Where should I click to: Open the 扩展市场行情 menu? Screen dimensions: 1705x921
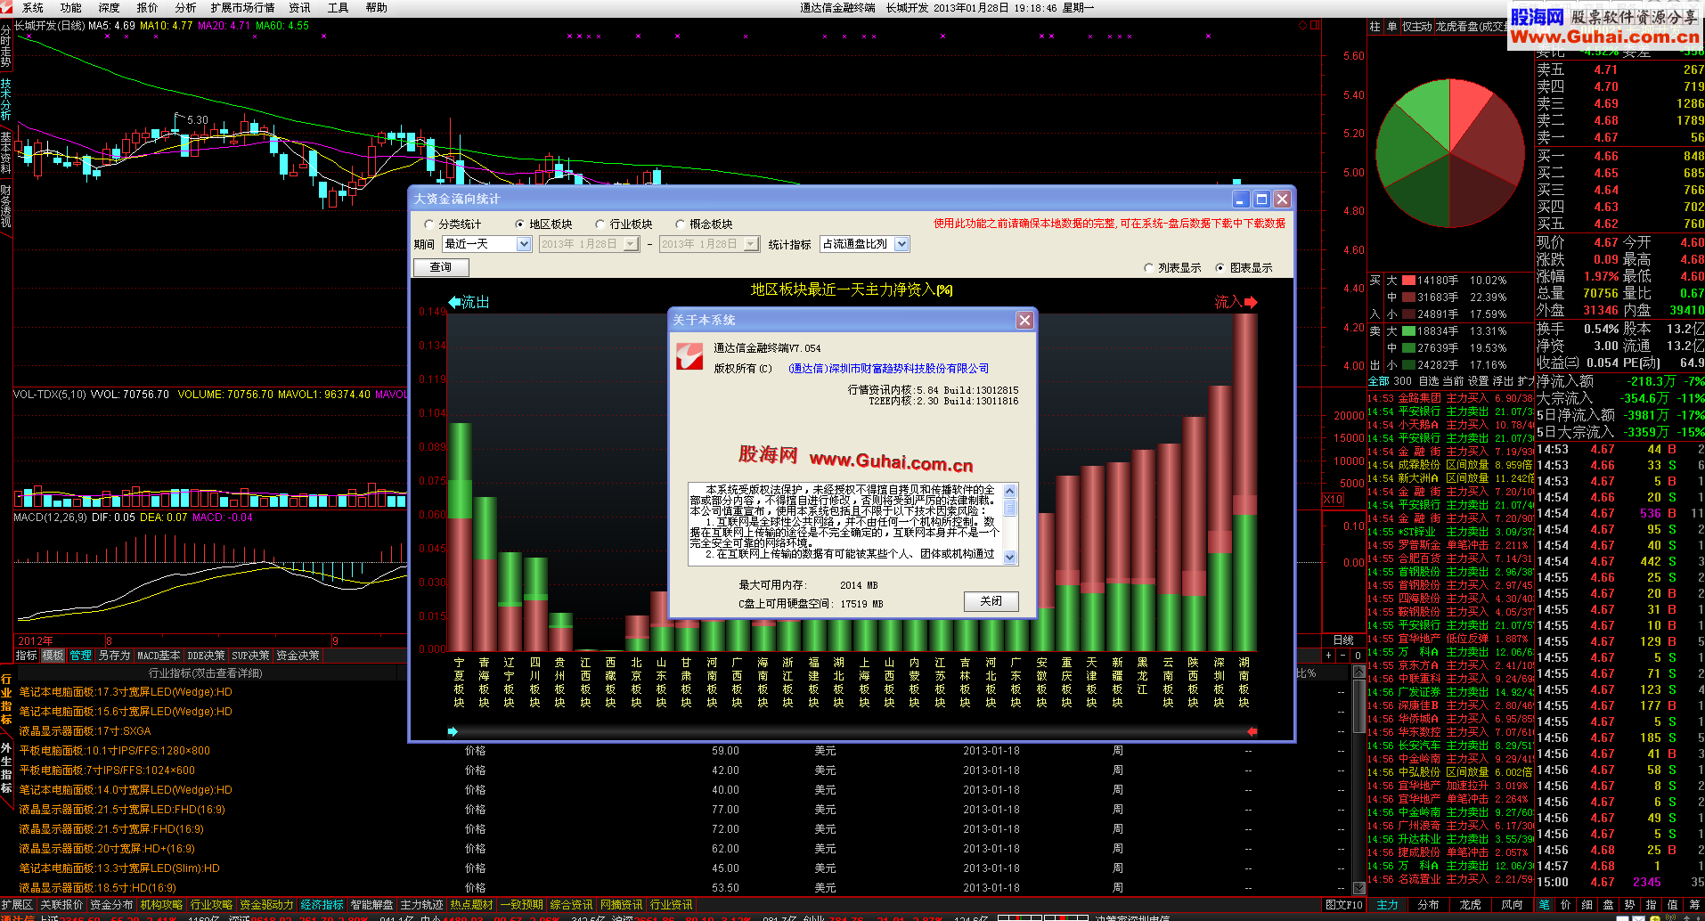point(242,7)
